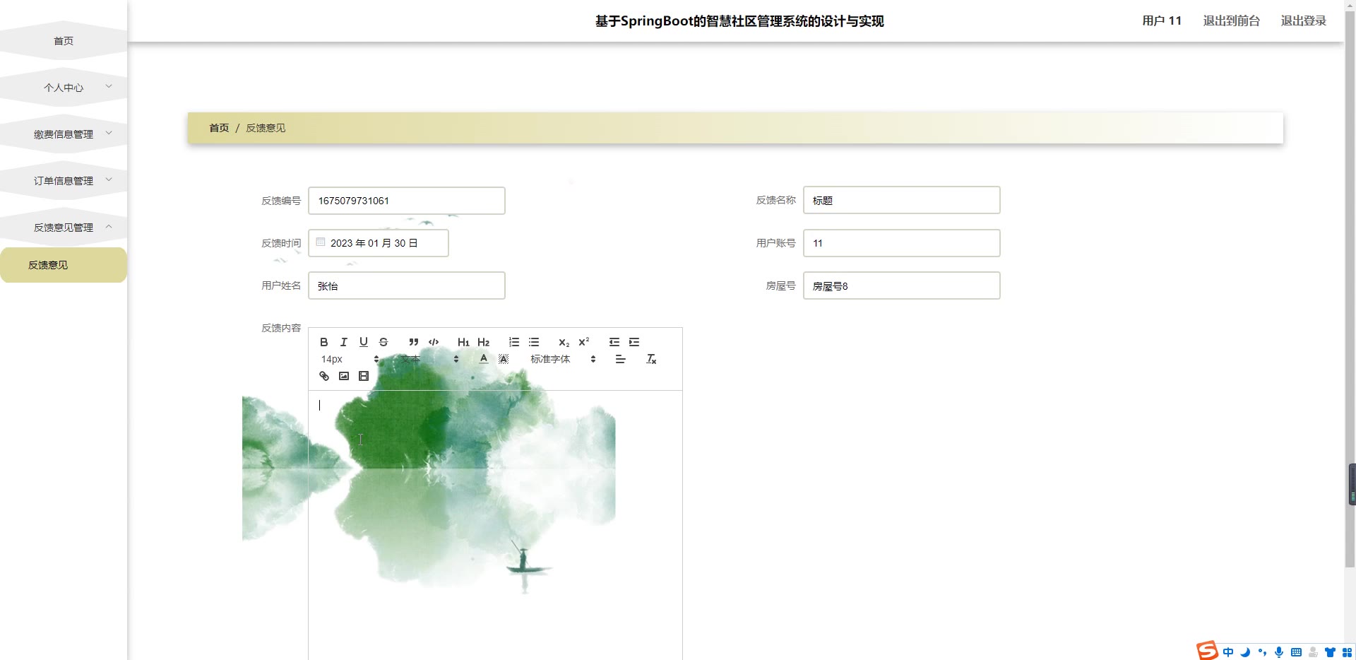Open the Sogou toolbox grid icon

(1347, 652)
